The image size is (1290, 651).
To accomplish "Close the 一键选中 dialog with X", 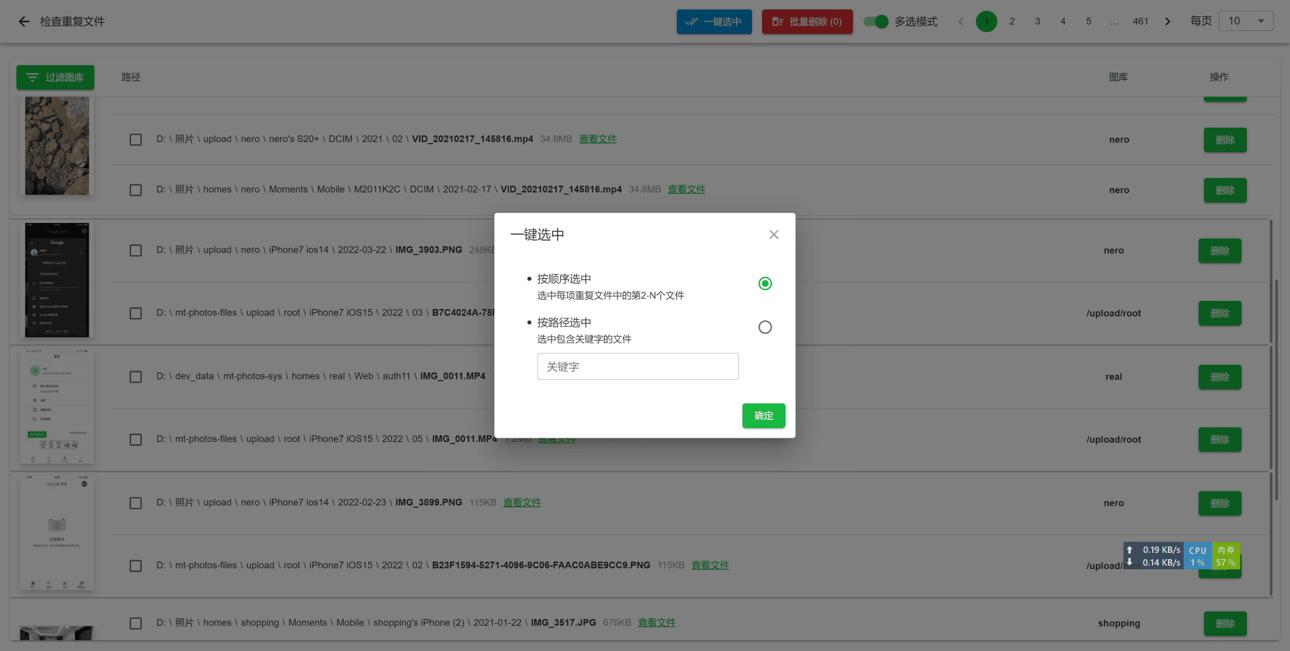I will coord(773,235).
